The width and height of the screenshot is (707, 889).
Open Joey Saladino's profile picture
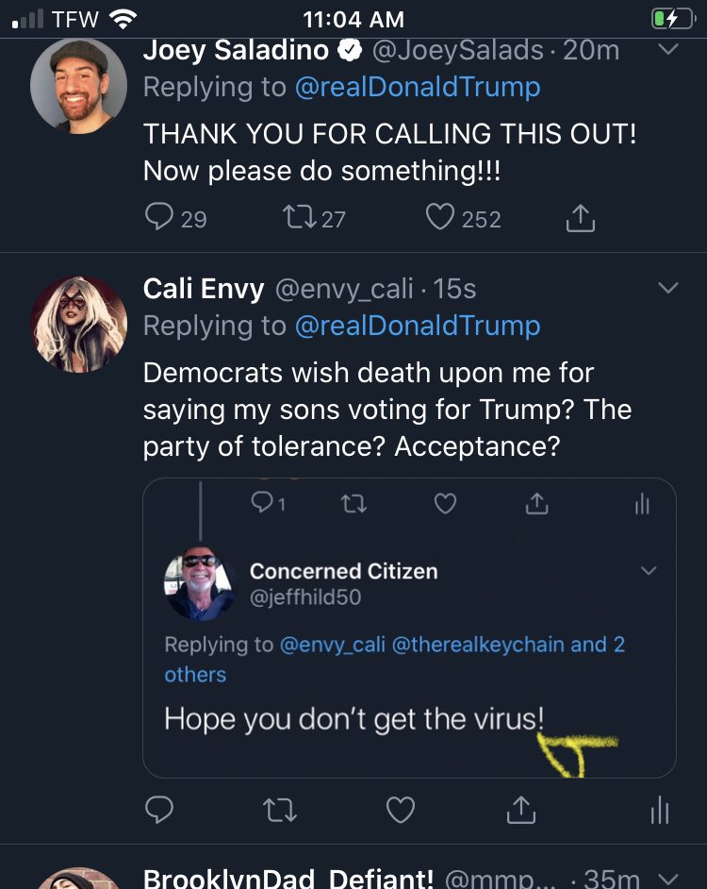(x=78, y=86)
